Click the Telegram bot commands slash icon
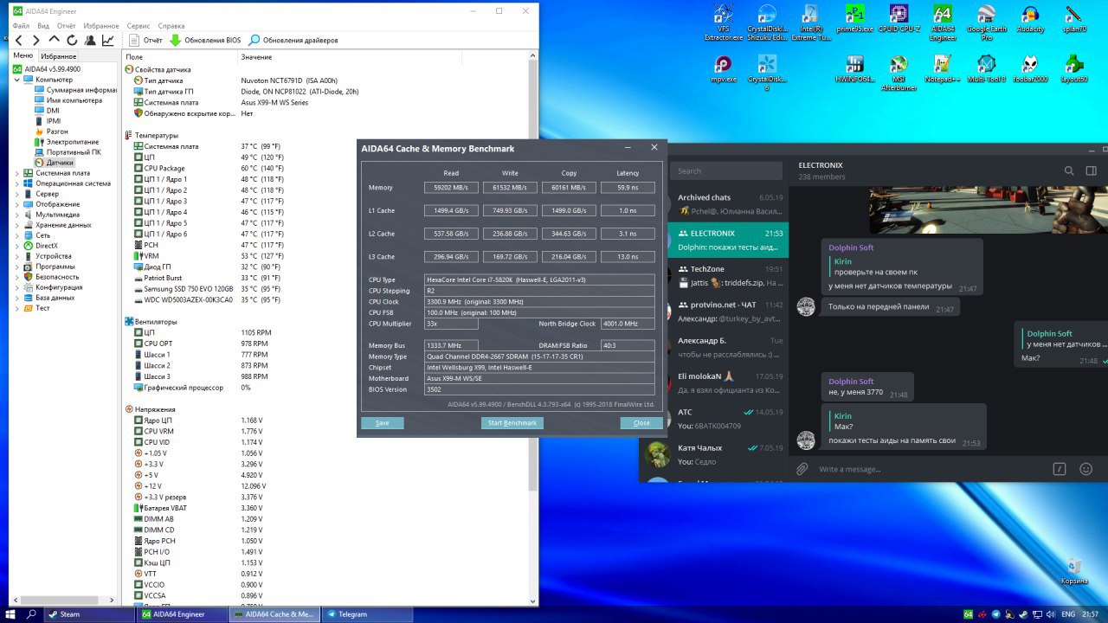The width and height of the screenshot is (1108, 623). pos(1060,469)
